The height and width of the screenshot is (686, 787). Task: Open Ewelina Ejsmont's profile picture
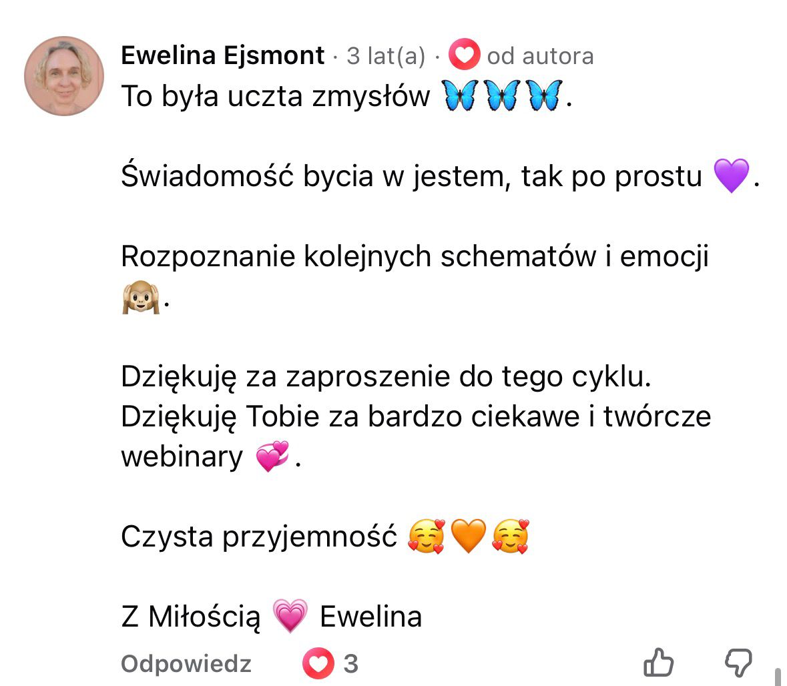64,76
